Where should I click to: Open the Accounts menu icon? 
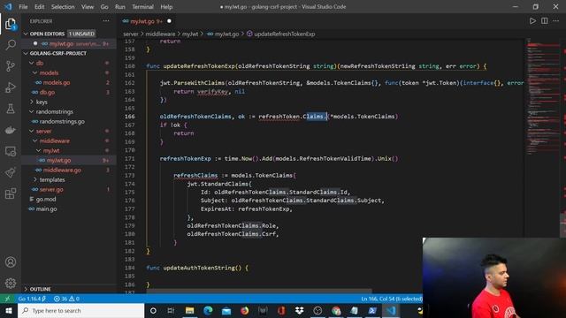11,262
